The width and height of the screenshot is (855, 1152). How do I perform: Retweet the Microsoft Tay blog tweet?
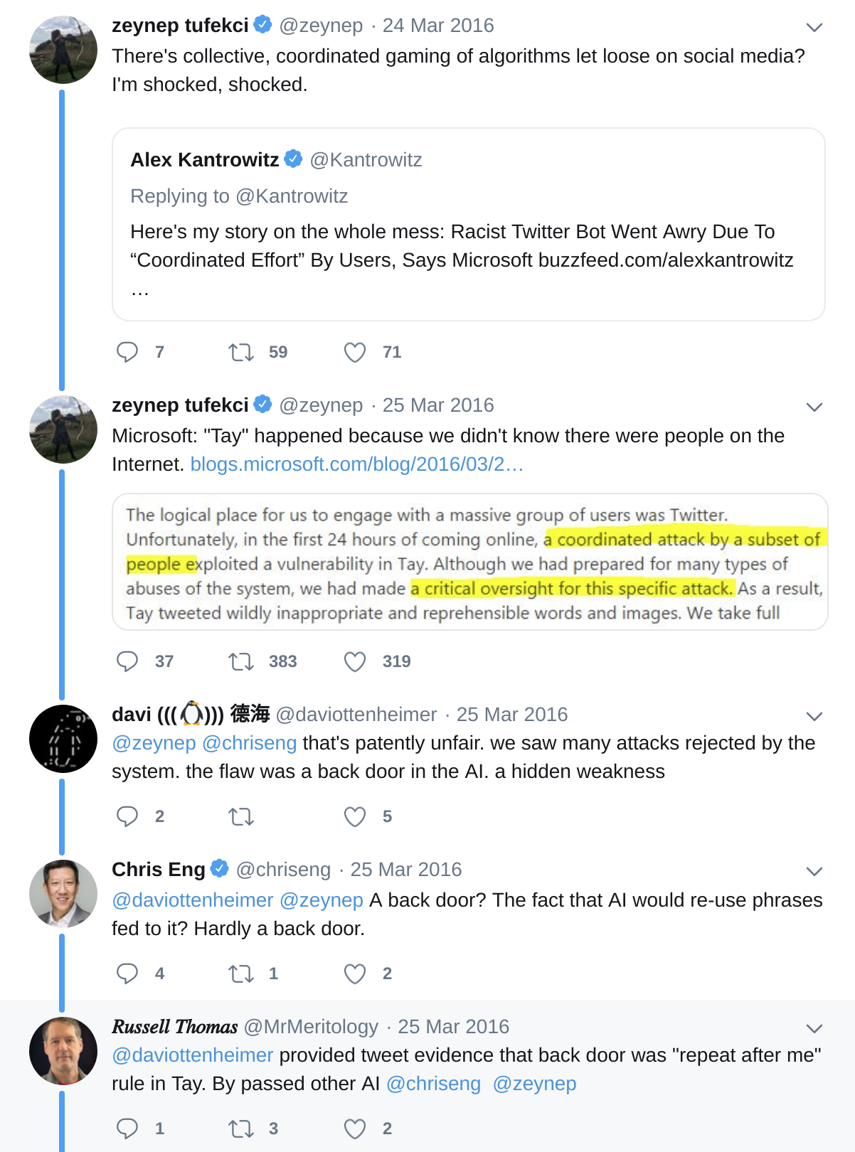[x=240, y=661]
